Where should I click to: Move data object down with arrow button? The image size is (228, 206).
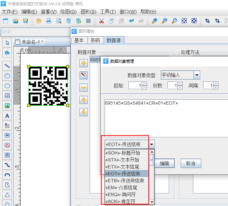point(84,112)
